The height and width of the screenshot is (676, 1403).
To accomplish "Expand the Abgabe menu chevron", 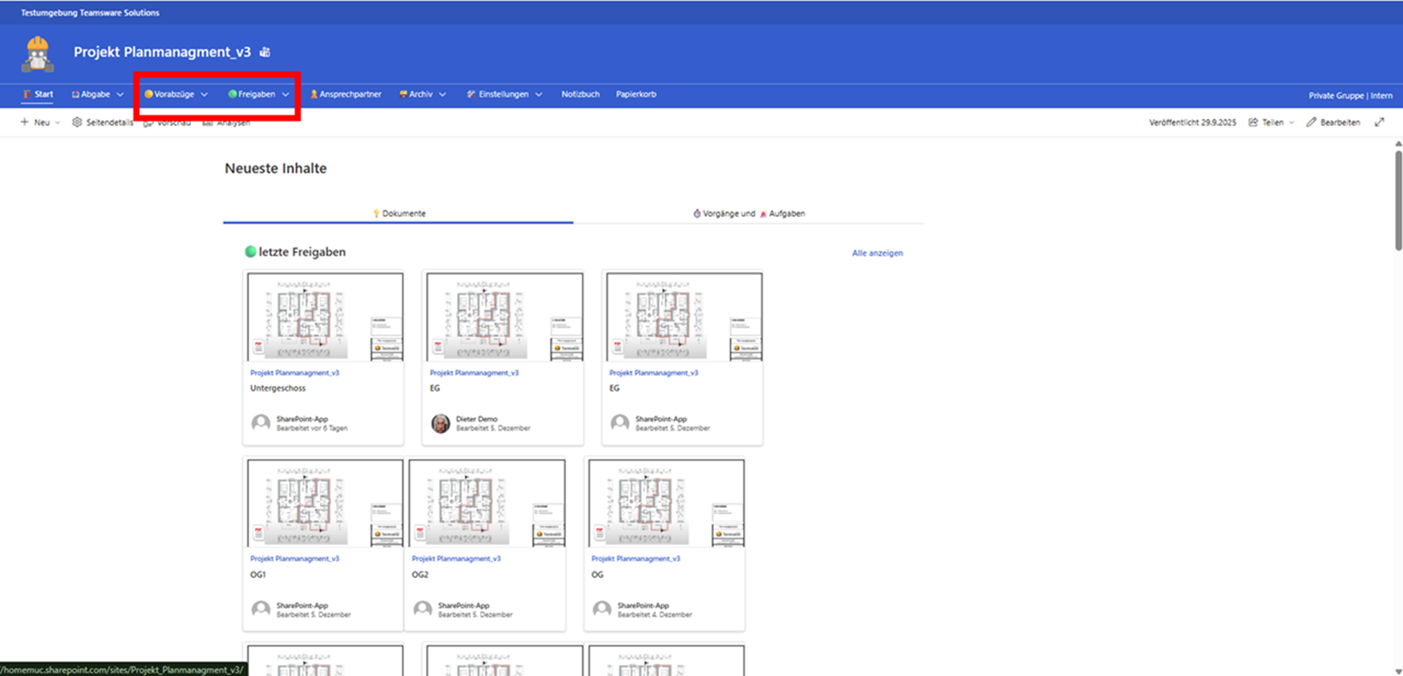I will coord(120,95).
